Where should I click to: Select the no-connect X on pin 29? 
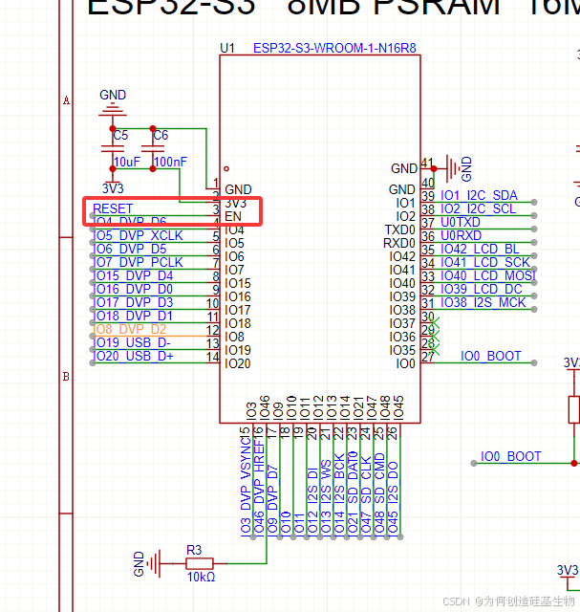point(435,336)
